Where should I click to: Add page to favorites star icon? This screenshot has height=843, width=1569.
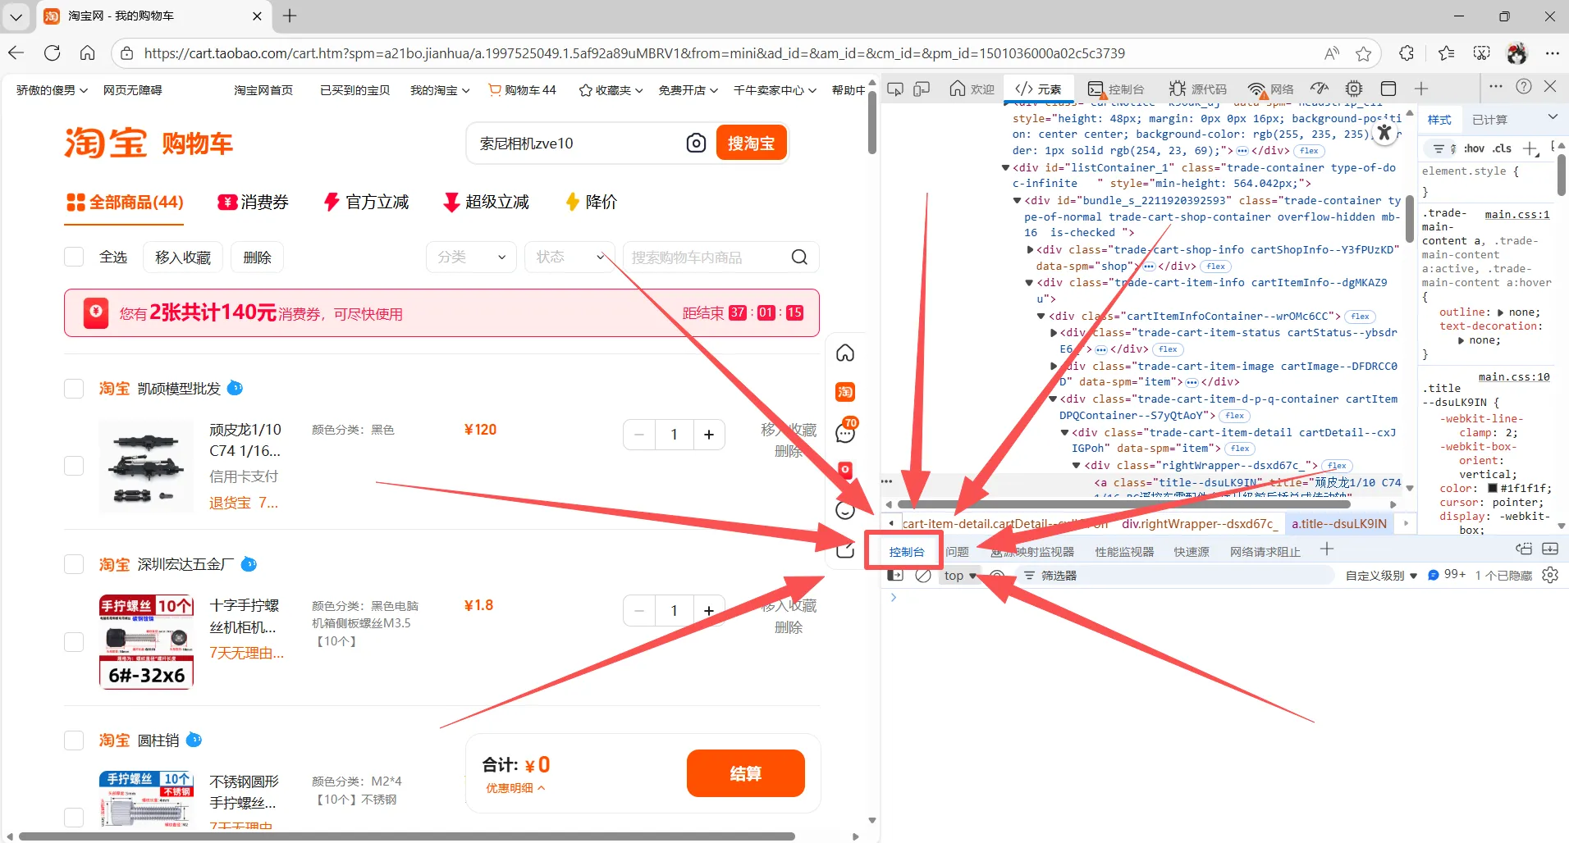tap(1364, 53)
